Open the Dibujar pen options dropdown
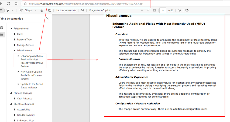The height and width of the screenshot is (122, 230). point(36,10)
